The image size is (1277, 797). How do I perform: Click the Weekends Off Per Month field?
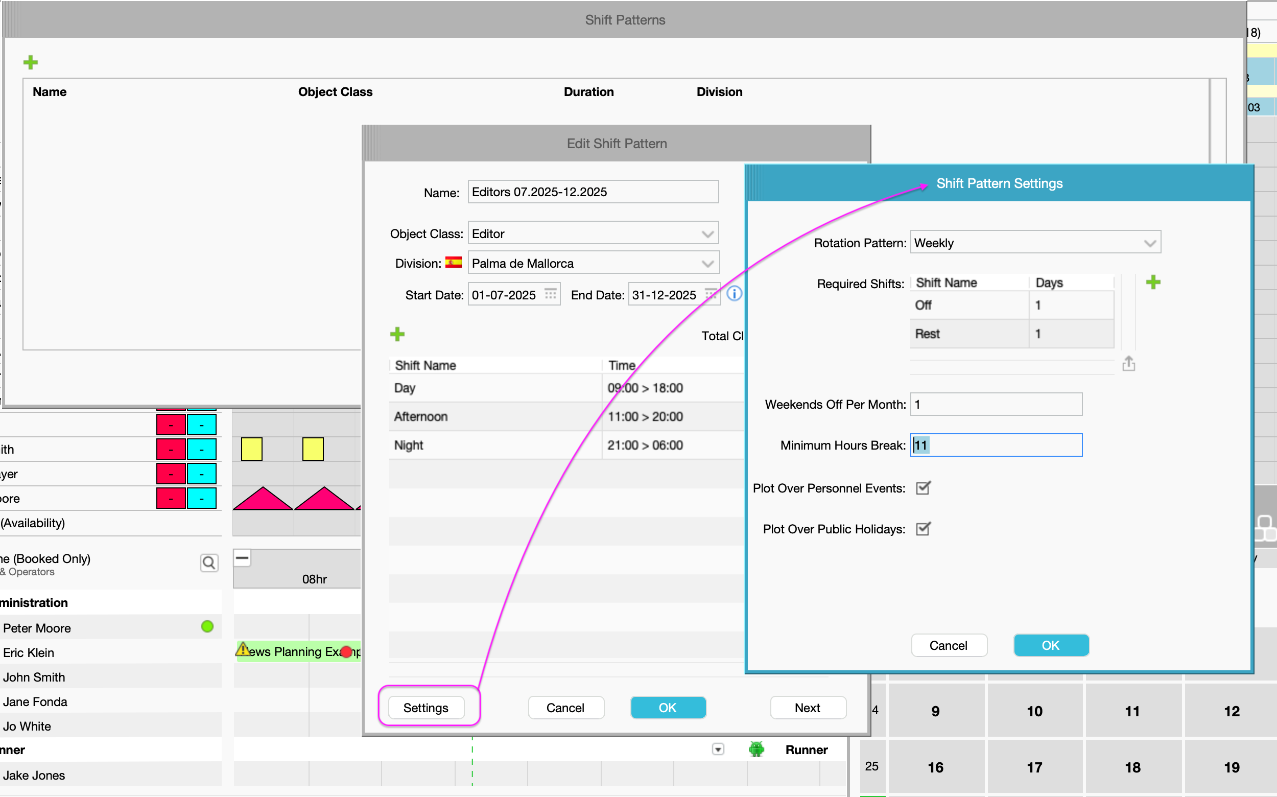pos(996,404)
